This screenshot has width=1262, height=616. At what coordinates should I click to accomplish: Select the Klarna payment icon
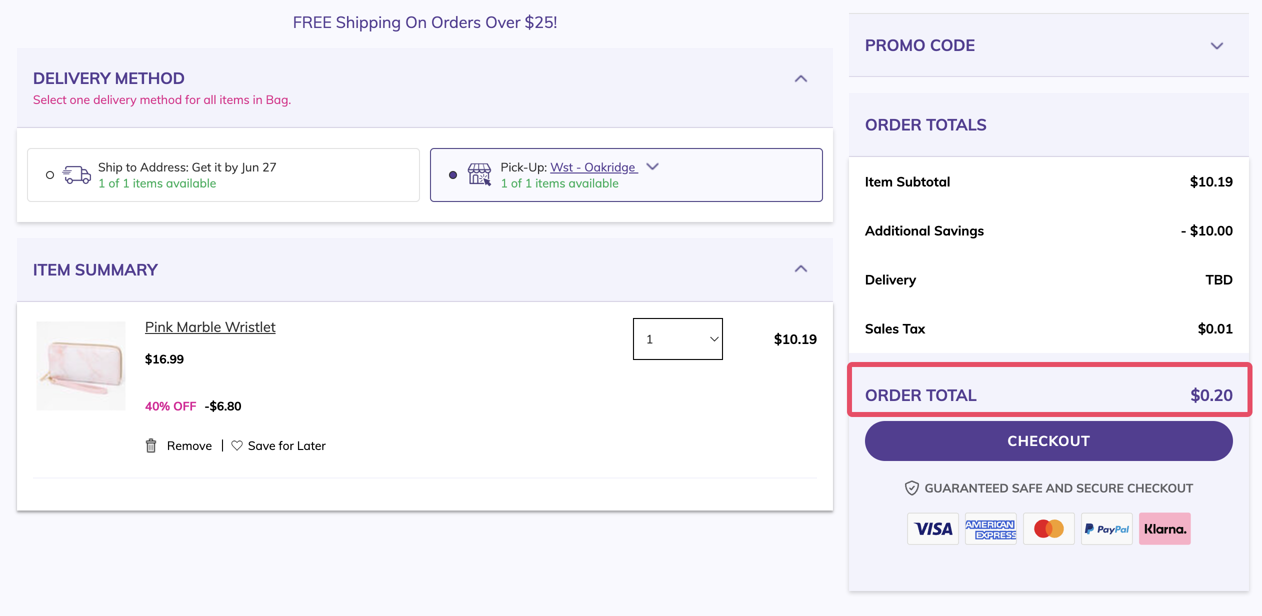[x=1165, y=528]
